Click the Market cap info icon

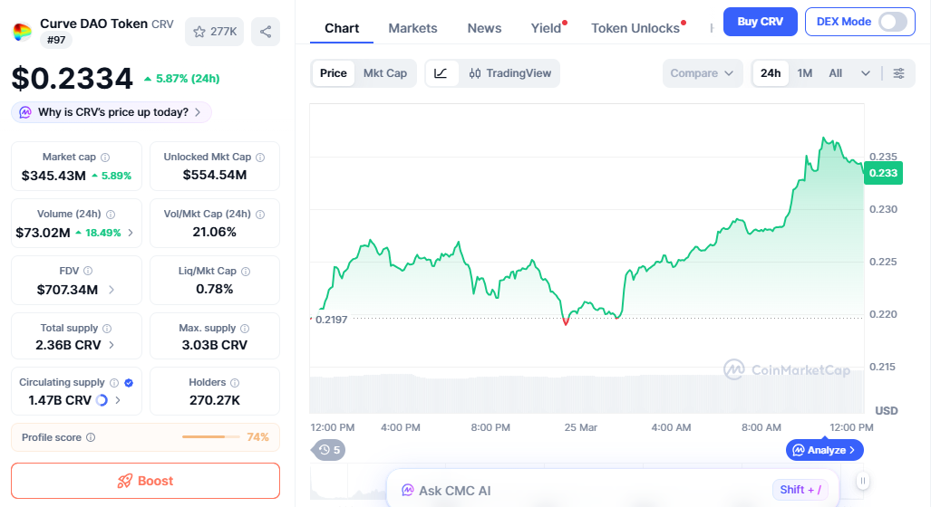tap(105, 158)
